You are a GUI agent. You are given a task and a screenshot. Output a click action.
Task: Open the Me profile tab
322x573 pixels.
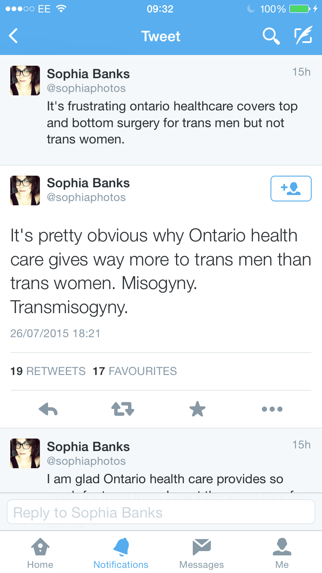tap(282, 553)
